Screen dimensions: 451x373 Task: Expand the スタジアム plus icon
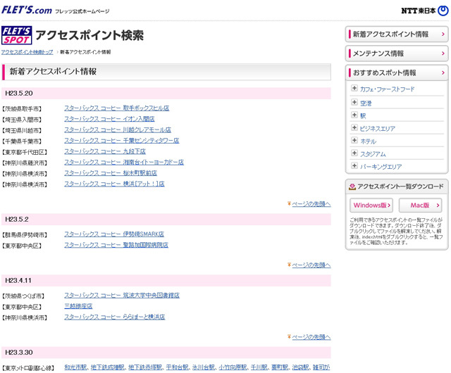[x=354, y=153]
